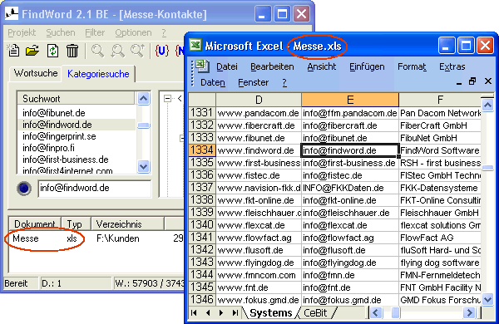The height and width of the screenshot is (324, 499).
Task: Click the Suchwort list scrollbar thumb
Action: 144,125
